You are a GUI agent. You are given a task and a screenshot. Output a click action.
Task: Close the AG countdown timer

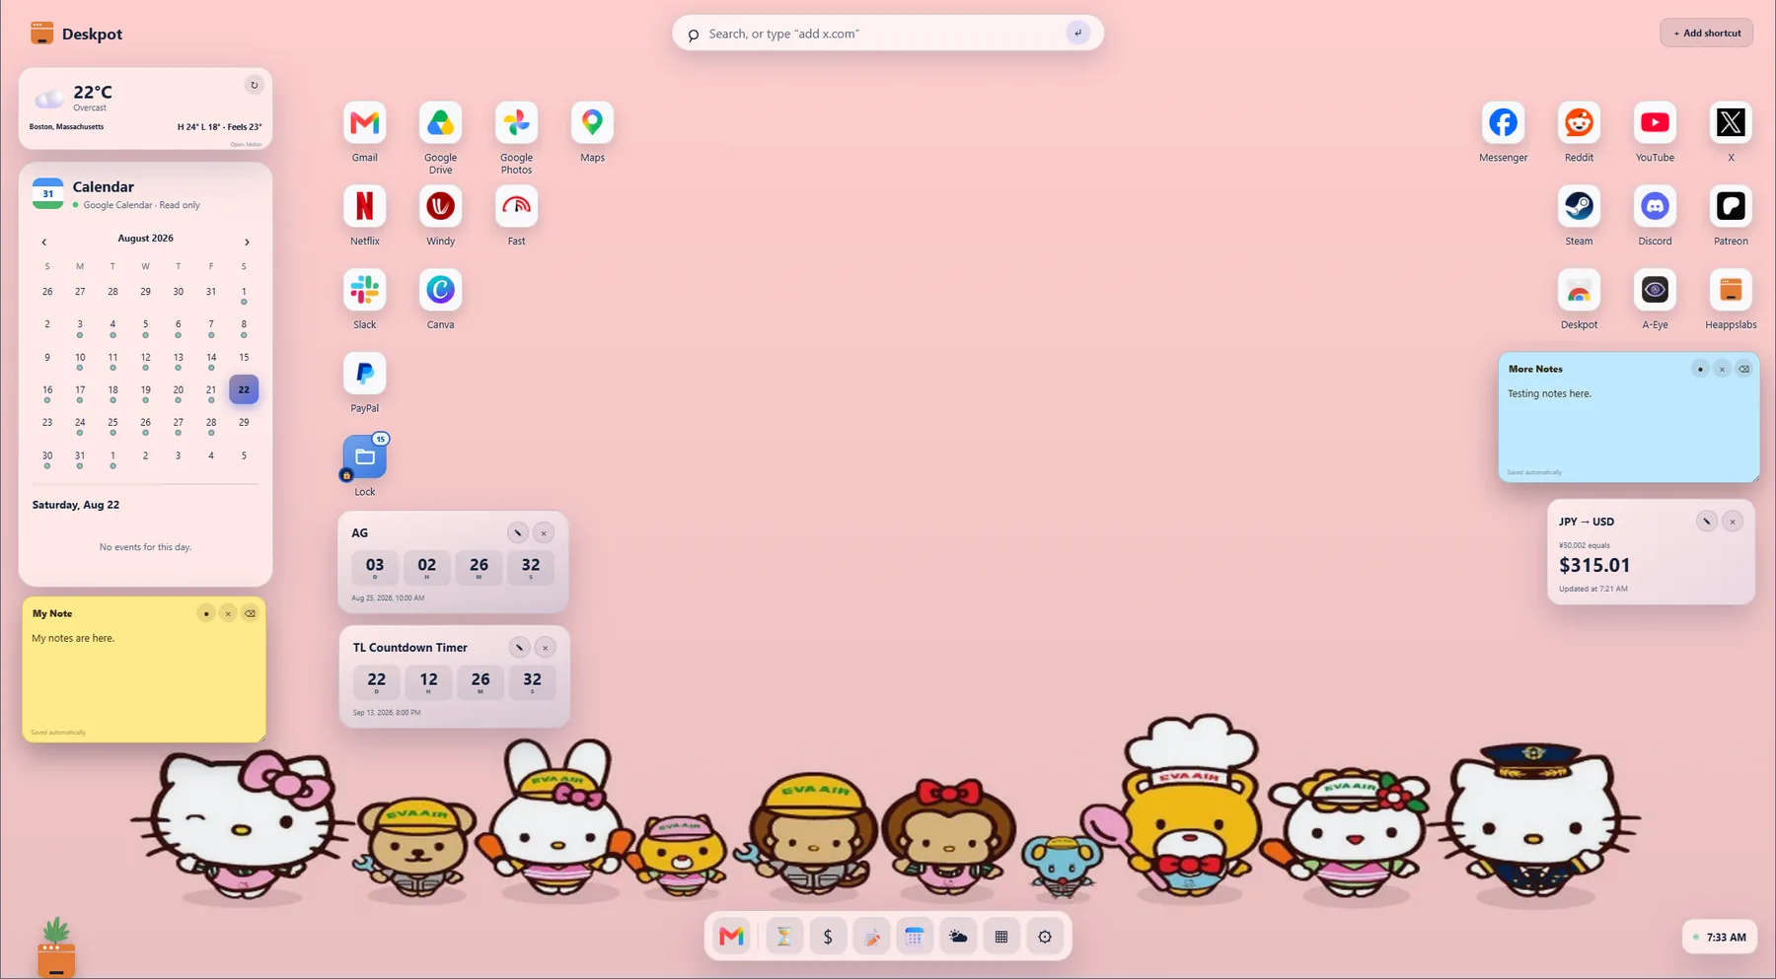[x=544, y=532]
